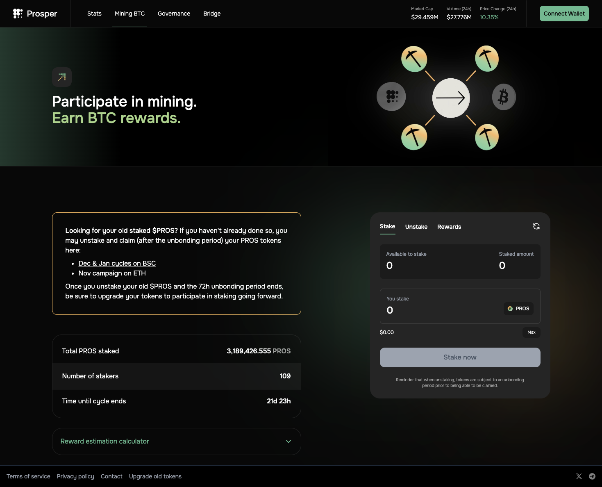Switch to the Unstake tab
The height and width of the screenshot is (487, 602).
[416, 227]
